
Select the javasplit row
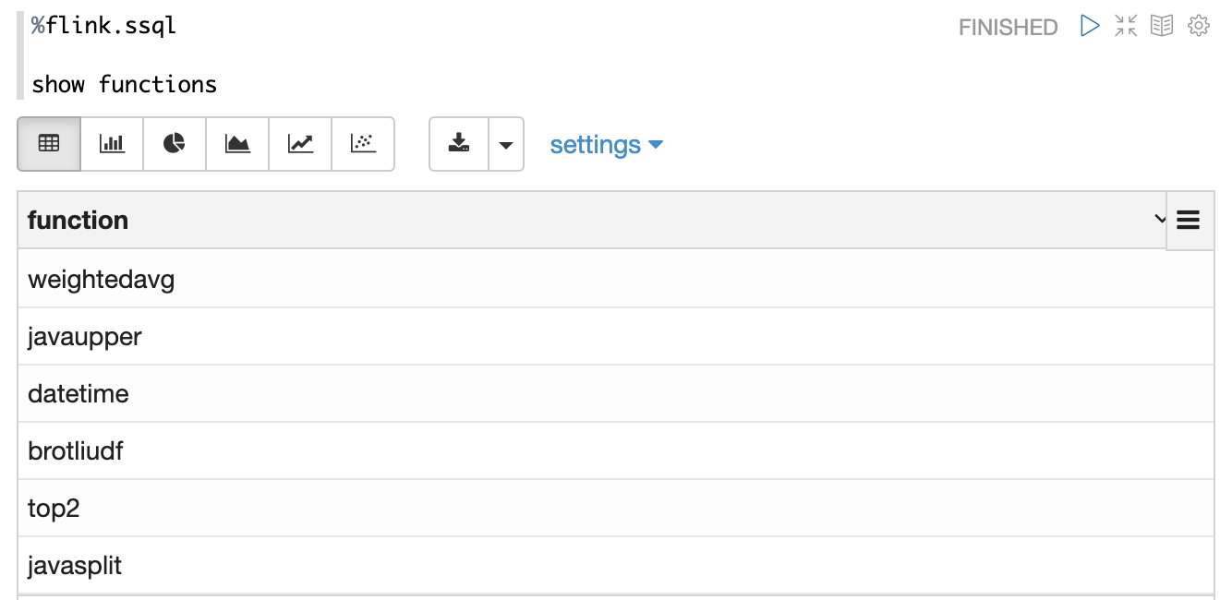pos(75,565)
